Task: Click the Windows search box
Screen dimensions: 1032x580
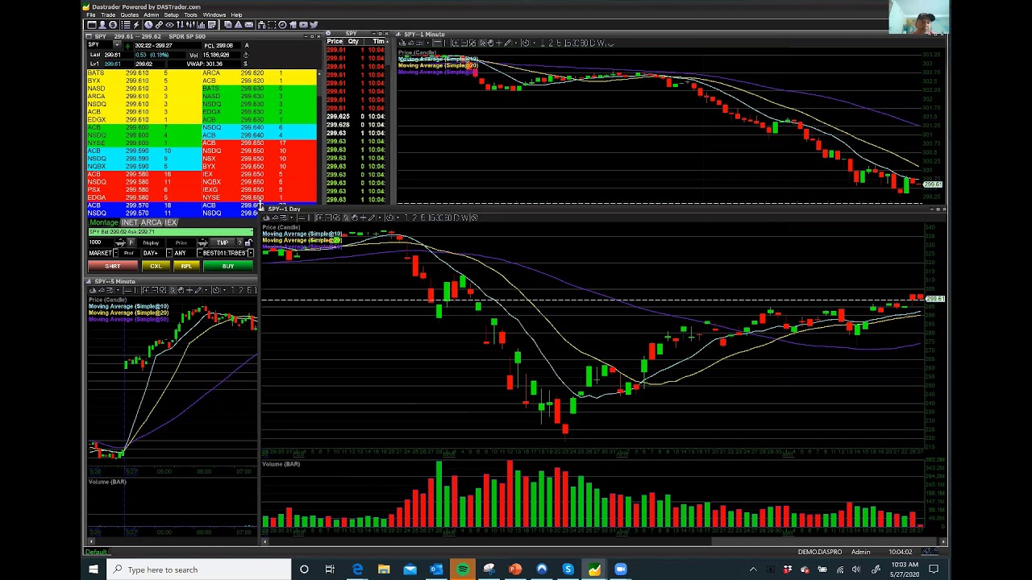Action: (x=199, y=570)
